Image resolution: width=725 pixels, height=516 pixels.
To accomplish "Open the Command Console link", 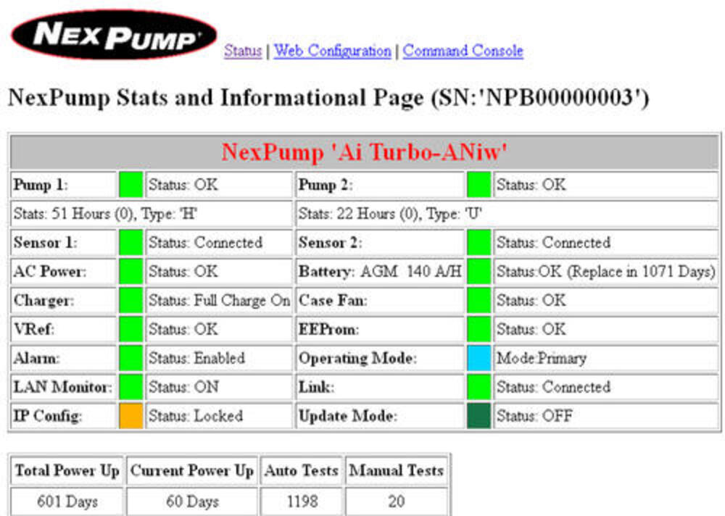I will click(x=463, y=51).
